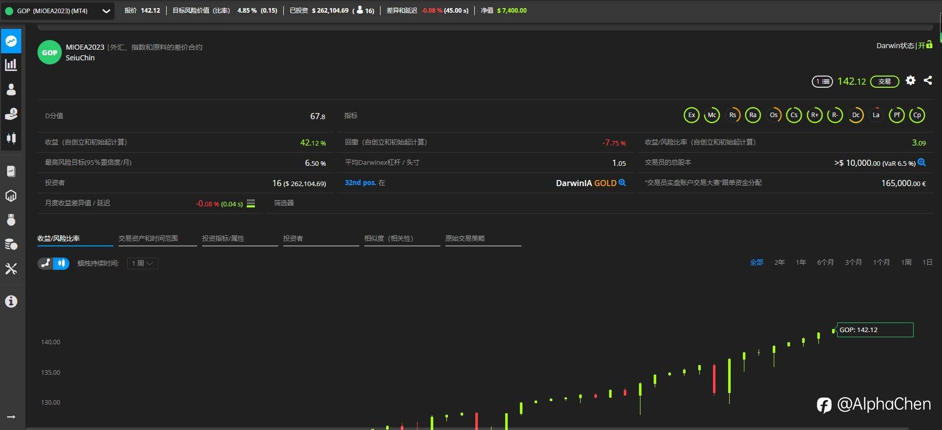
Task: Open the coin stack sidebar icon
Action: coord(11,244)
